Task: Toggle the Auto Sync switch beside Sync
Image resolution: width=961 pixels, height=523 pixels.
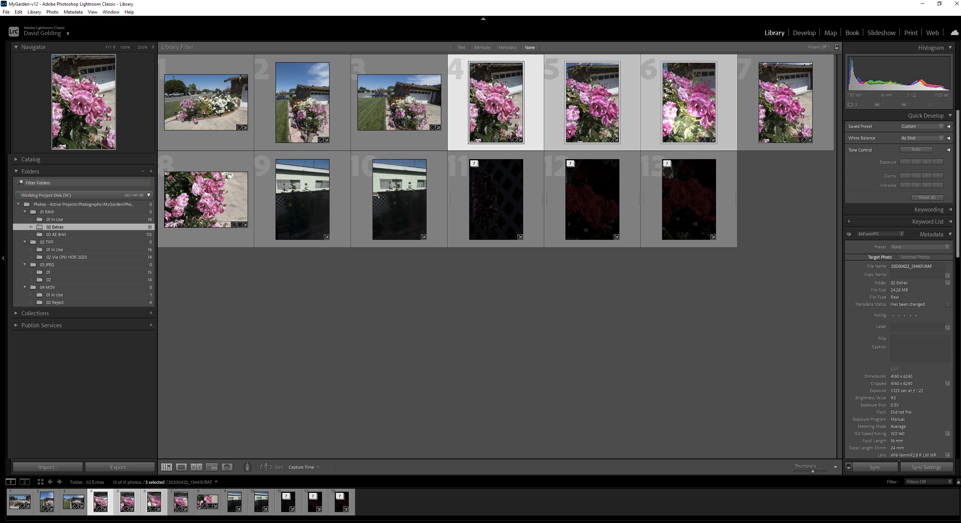Action: pyautogui.click(x=849, y=467)
